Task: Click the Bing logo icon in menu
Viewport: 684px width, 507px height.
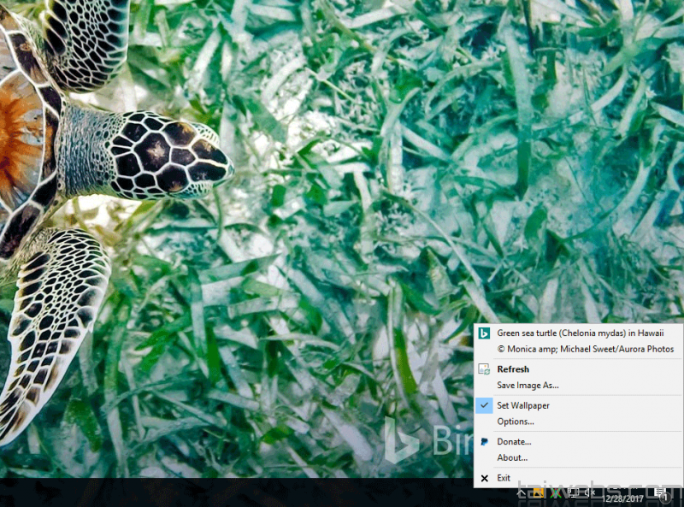Action: pyautogui.click(x=484, y=333)
